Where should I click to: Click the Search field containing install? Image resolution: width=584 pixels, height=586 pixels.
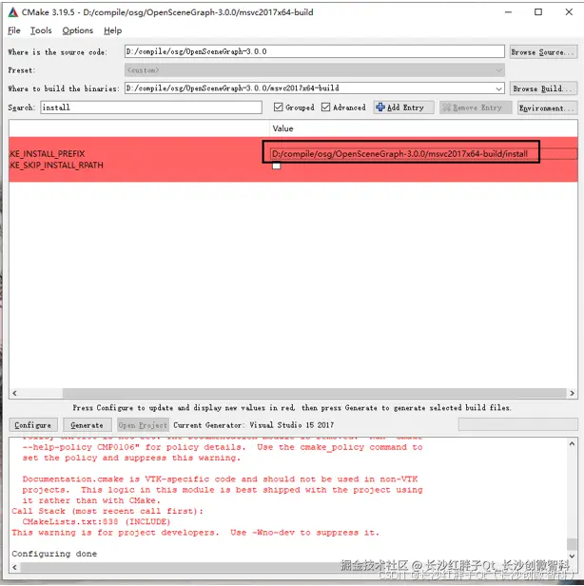point(151,107)
